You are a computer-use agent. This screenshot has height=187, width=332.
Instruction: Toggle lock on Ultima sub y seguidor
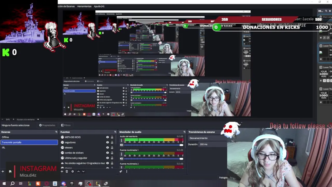coord(112,158)
